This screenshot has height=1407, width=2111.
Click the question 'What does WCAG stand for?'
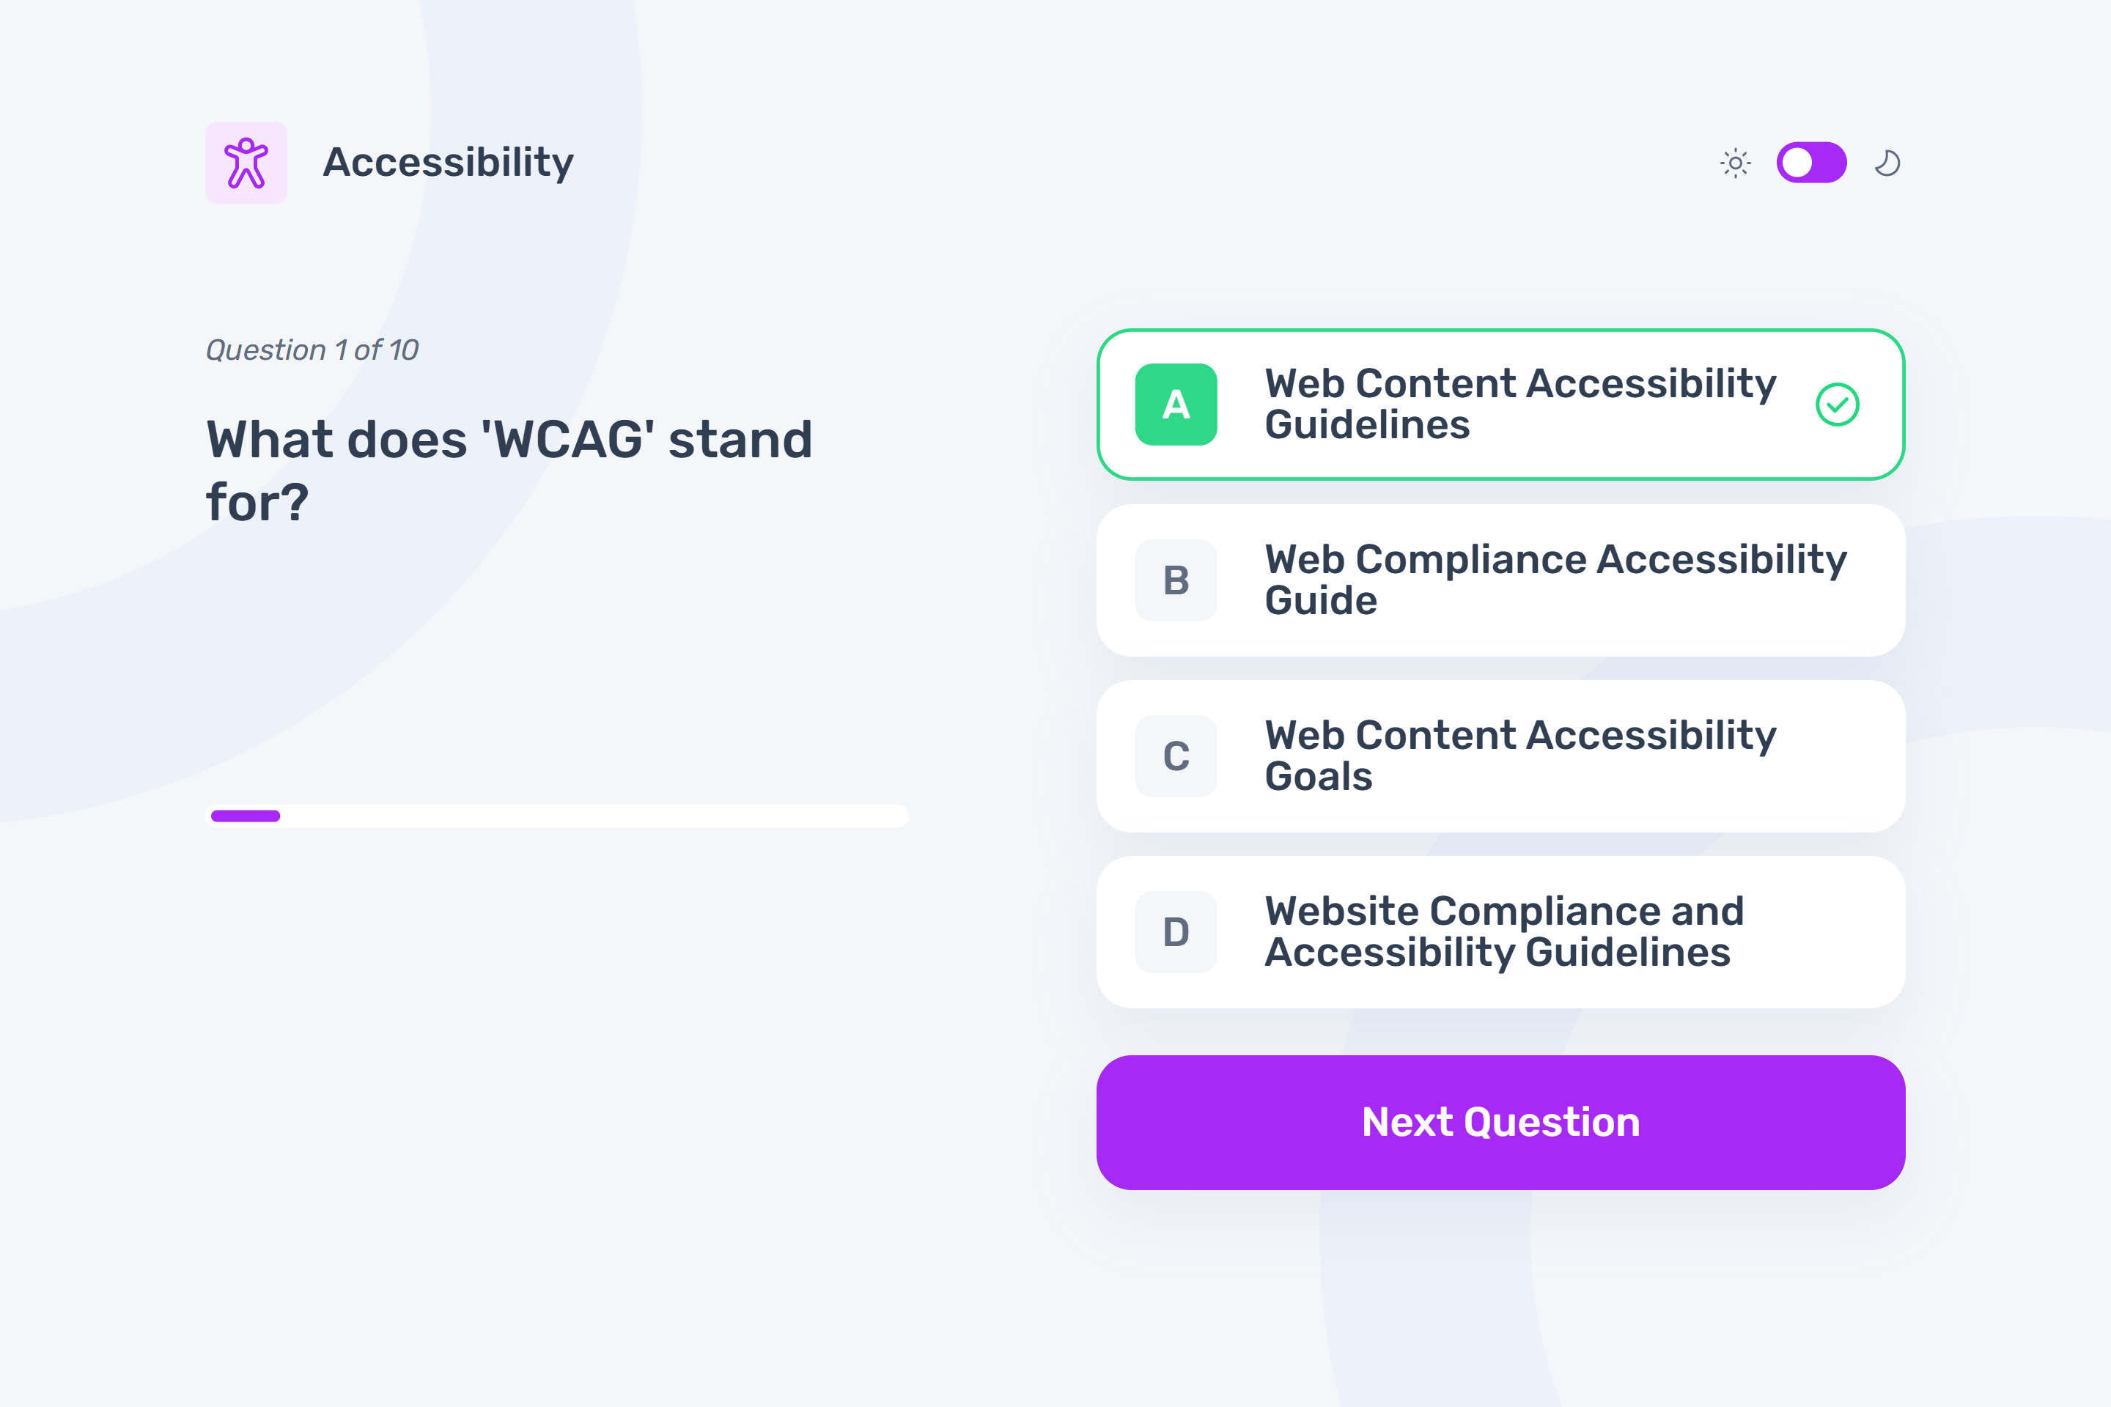(x=510, y=468)
